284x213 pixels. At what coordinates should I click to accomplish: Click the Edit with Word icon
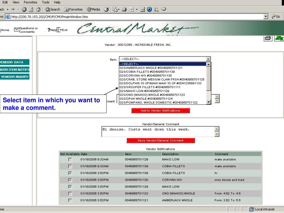[x=131, y=9]
